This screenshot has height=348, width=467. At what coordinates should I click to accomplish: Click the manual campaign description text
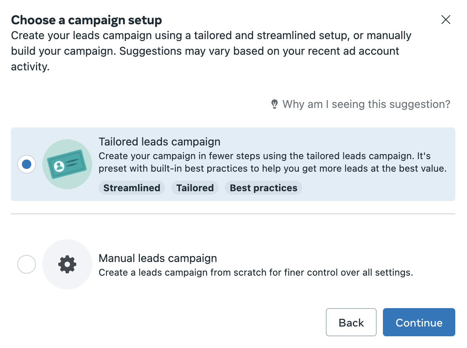point(256,273)
